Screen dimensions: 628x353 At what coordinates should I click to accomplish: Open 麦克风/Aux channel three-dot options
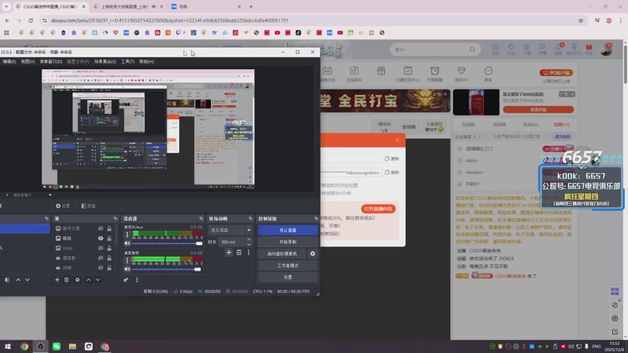click(x=127, y=235)
